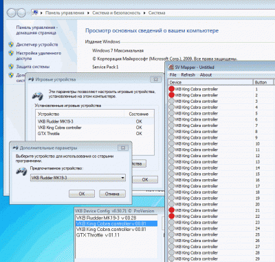Click the Отмена button
This screenshot has height=262, width=275.
point(112,194)
